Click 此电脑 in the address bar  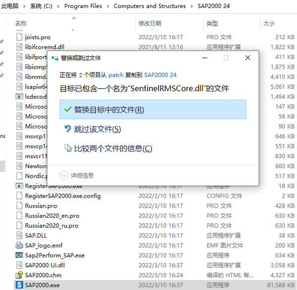pos(10,6)
